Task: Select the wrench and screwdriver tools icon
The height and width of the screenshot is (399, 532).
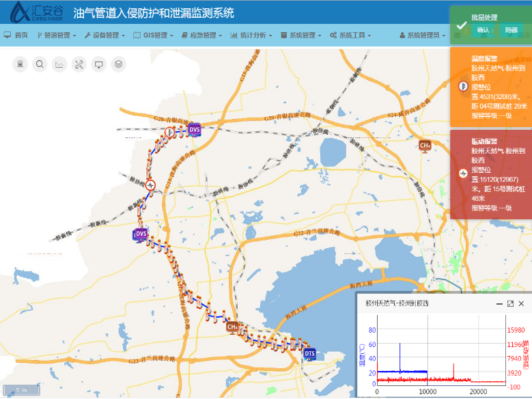Action: tap(79, 64)
